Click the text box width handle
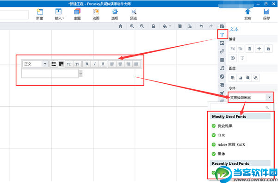This screenshot has width=278, height=186. point(80,74)
